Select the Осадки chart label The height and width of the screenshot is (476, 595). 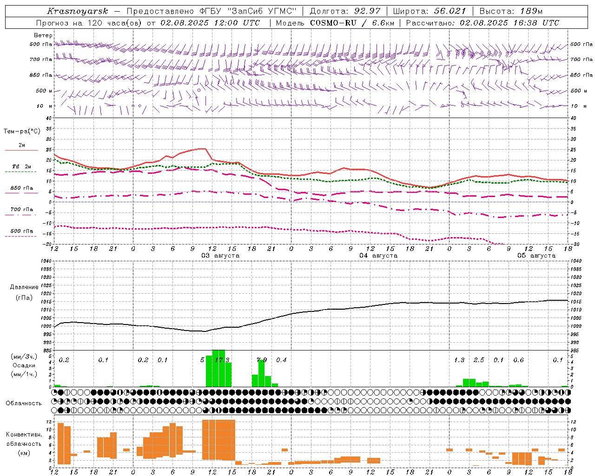tap(24, 365)
